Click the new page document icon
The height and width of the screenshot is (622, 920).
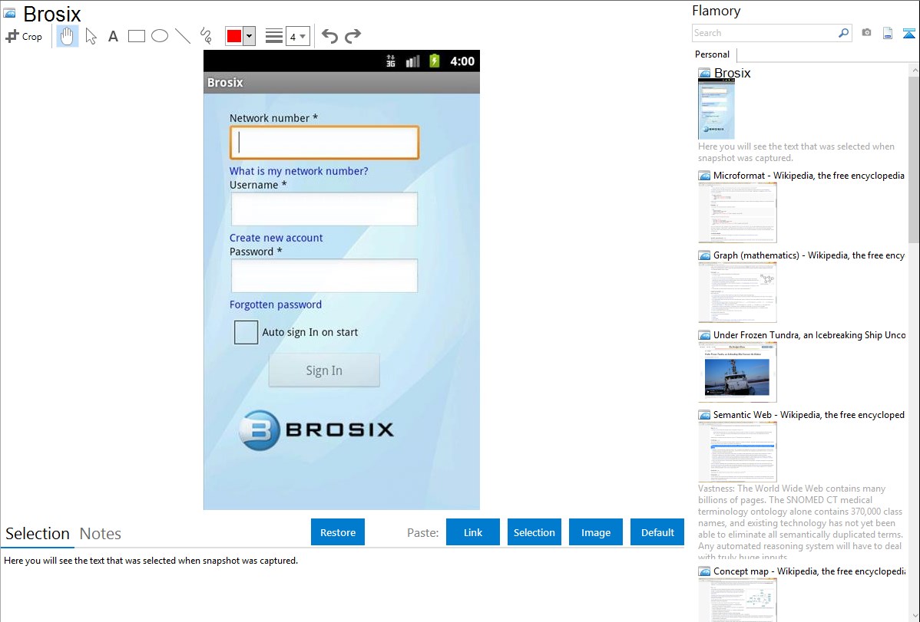coord(888,33)
